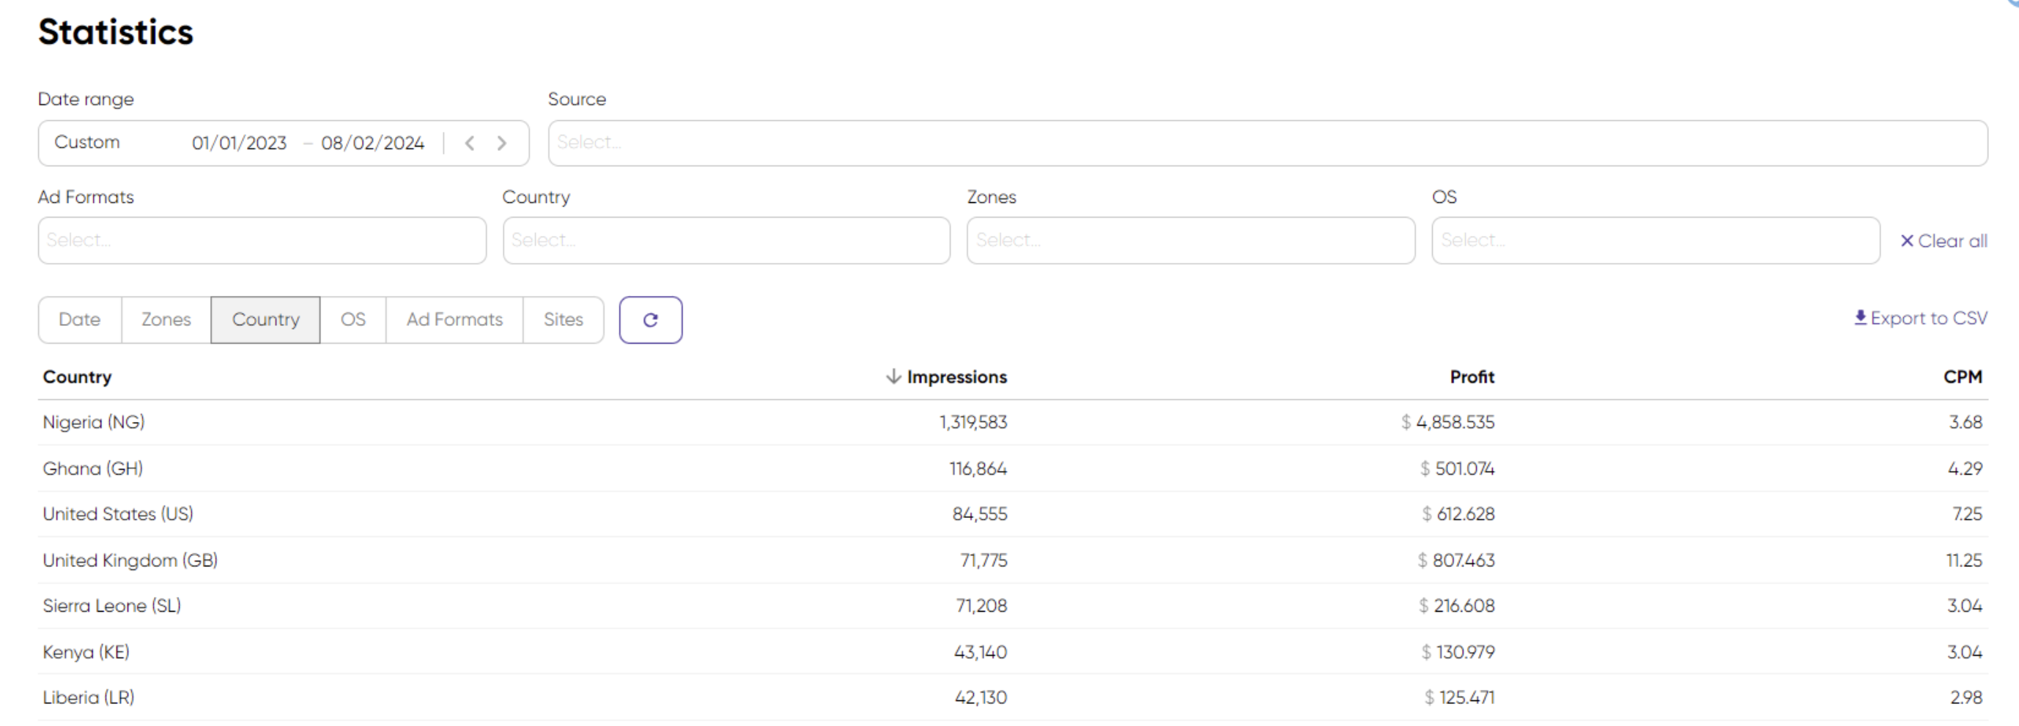Switch to the Zones grouping tab
2019x726 pixels.
tap(166, 319)
